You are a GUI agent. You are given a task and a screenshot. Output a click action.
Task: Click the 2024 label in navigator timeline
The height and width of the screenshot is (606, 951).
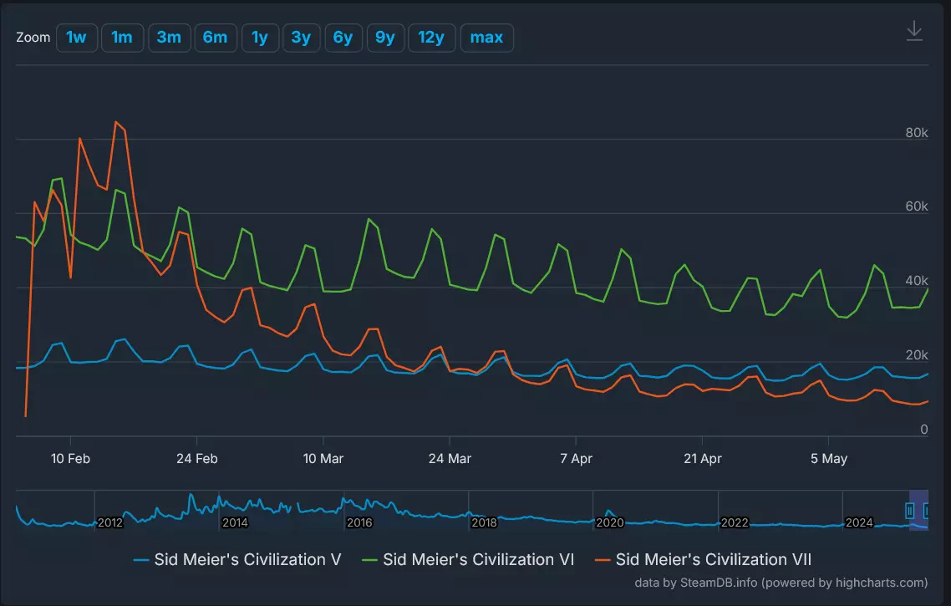pos(859,522)
